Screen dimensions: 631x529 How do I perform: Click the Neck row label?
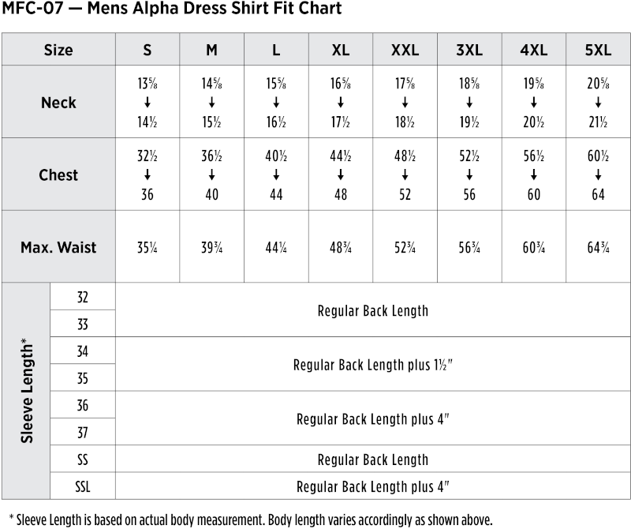click(x=58, y=103)
